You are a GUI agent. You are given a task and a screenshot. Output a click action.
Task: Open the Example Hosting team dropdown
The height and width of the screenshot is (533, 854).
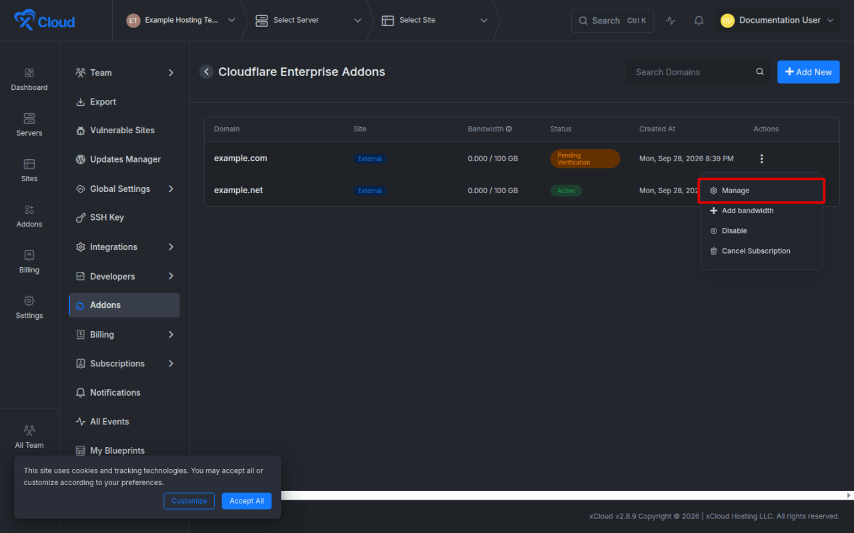click(x=181, y=21)
